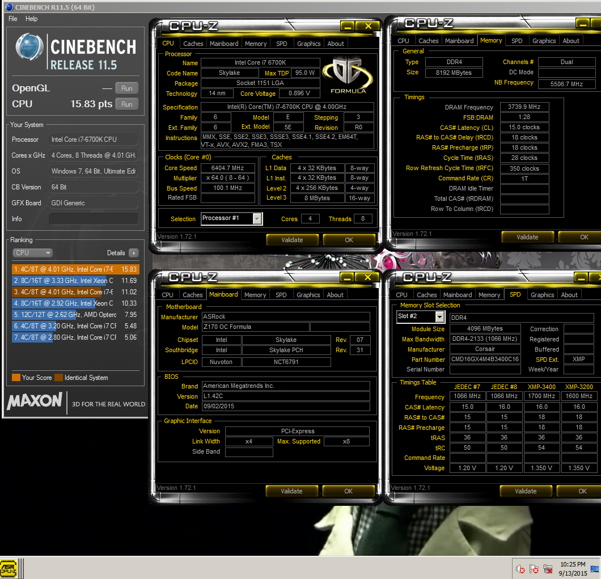This screenshot has width=601, height=579.
Task: Select ranking row 3 scoring 11.02
Action: 75,292
